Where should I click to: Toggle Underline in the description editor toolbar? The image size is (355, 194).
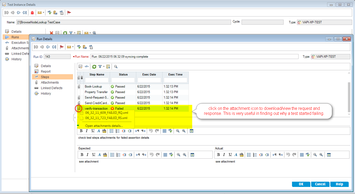pos(93,131)
